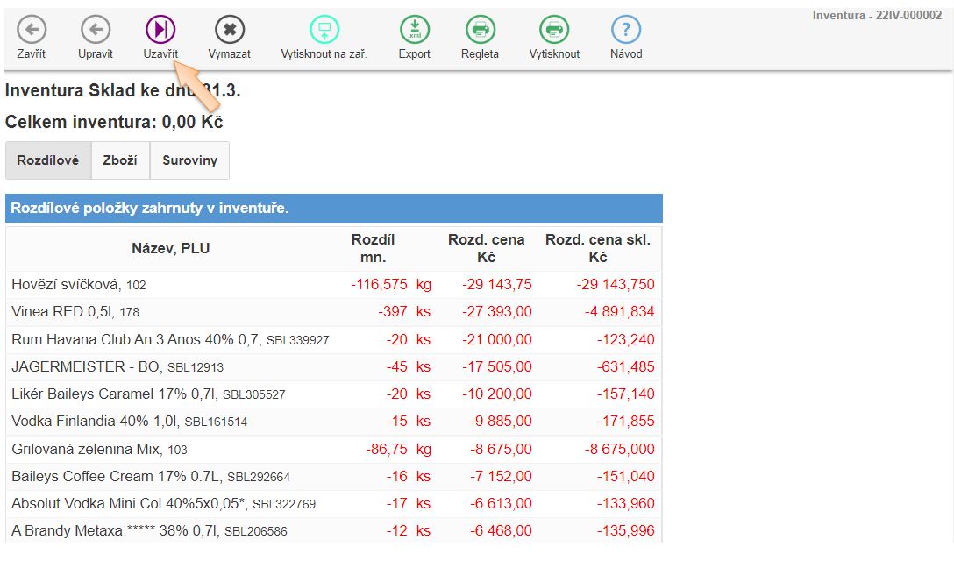
Task: Delete the inventory with the Vymazat icon
Action: (230, 31)
